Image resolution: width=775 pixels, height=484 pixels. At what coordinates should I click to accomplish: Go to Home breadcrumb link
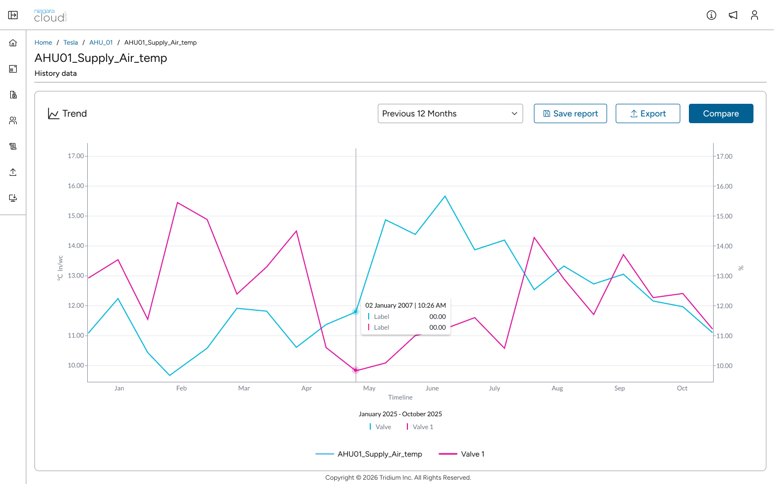43,42
